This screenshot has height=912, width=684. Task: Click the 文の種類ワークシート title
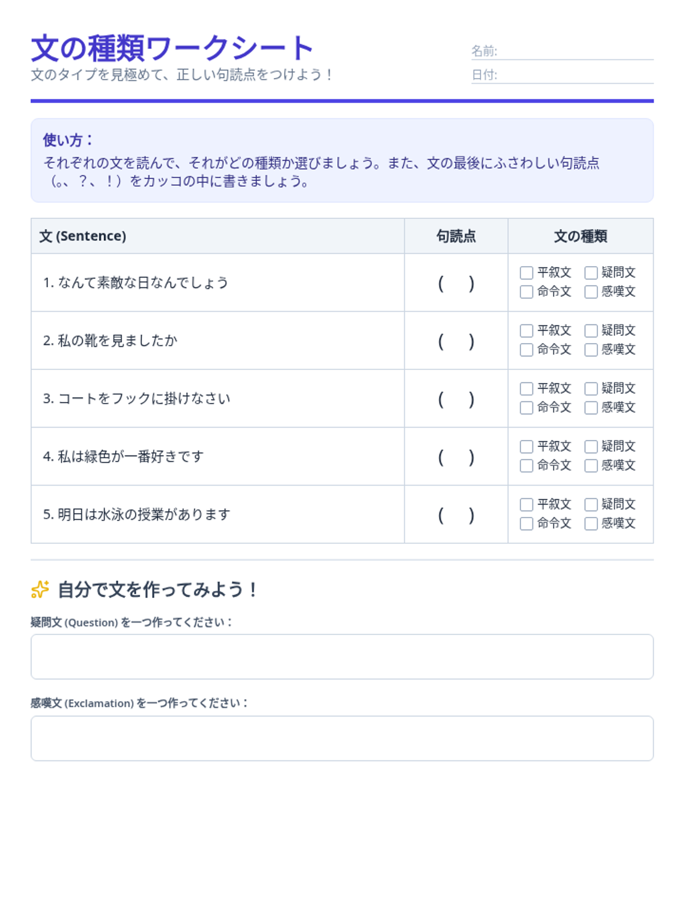(x=172, y=48)
